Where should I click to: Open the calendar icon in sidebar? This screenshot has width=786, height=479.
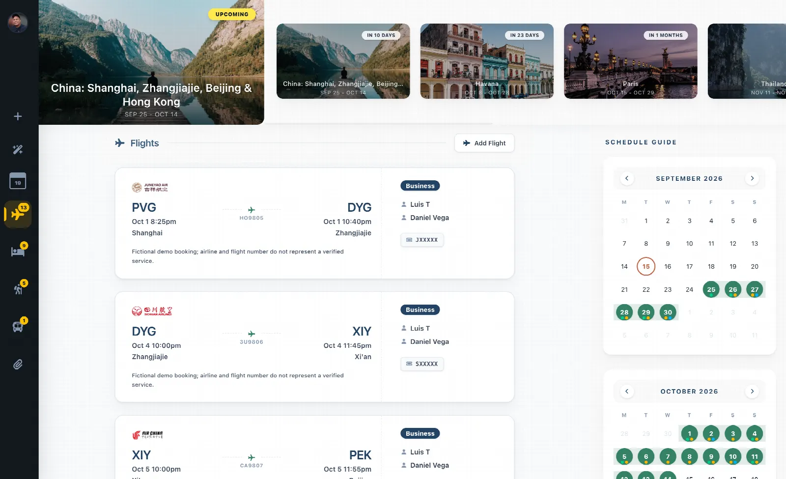(18, 181)
